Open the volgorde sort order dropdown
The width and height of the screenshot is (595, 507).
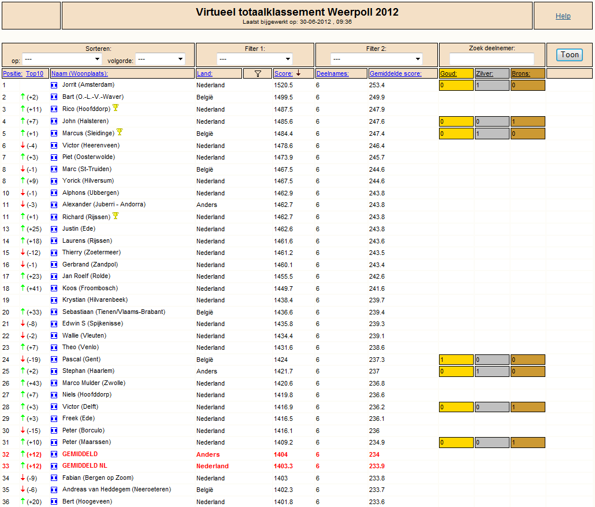160,59
